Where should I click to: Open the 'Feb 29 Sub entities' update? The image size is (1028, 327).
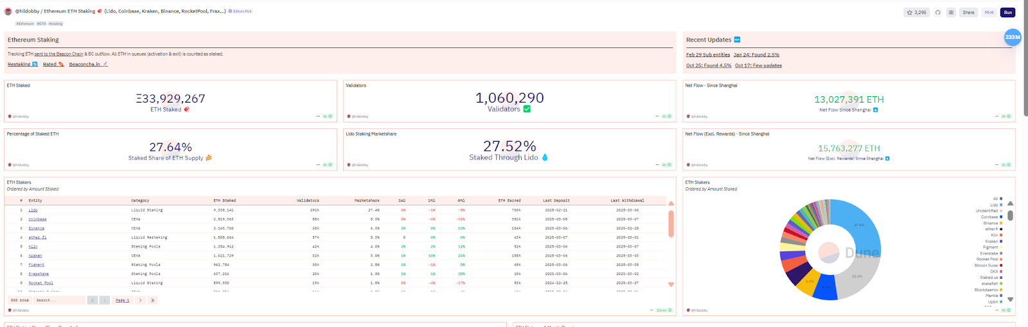708,55
